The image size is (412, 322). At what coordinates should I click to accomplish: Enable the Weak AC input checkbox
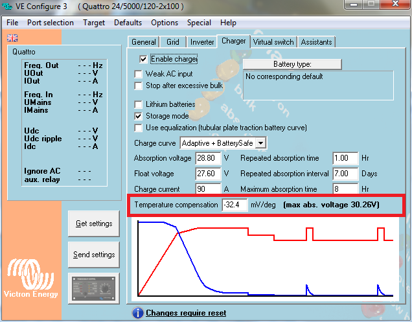click(x=138, y=74)
